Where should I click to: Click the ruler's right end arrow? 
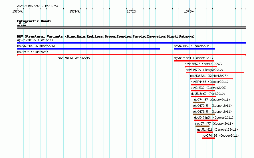pos(245,9)
